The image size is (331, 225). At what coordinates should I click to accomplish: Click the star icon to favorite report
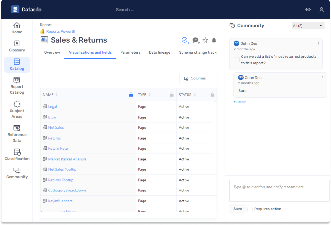coord(205,40)
